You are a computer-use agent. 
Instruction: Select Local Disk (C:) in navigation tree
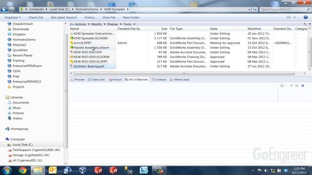click(x=23, y=145)
